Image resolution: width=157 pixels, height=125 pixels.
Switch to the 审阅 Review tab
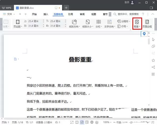82,14
